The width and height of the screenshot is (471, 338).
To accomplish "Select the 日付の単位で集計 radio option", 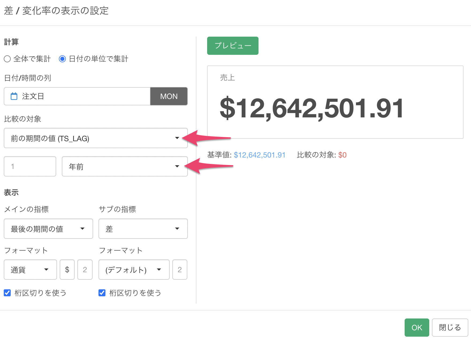I will tap(62, 59).
